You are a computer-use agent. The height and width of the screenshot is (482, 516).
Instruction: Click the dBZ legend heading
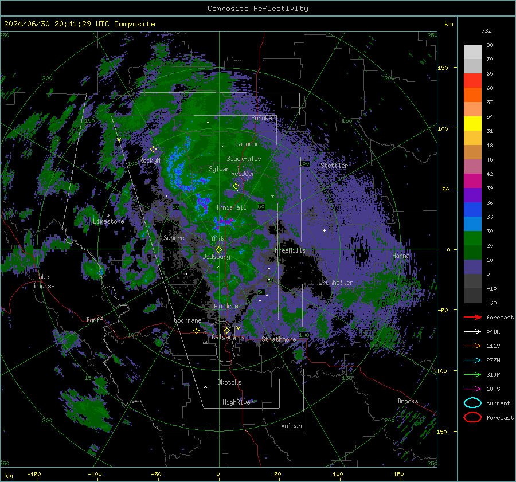pos(486,31)
